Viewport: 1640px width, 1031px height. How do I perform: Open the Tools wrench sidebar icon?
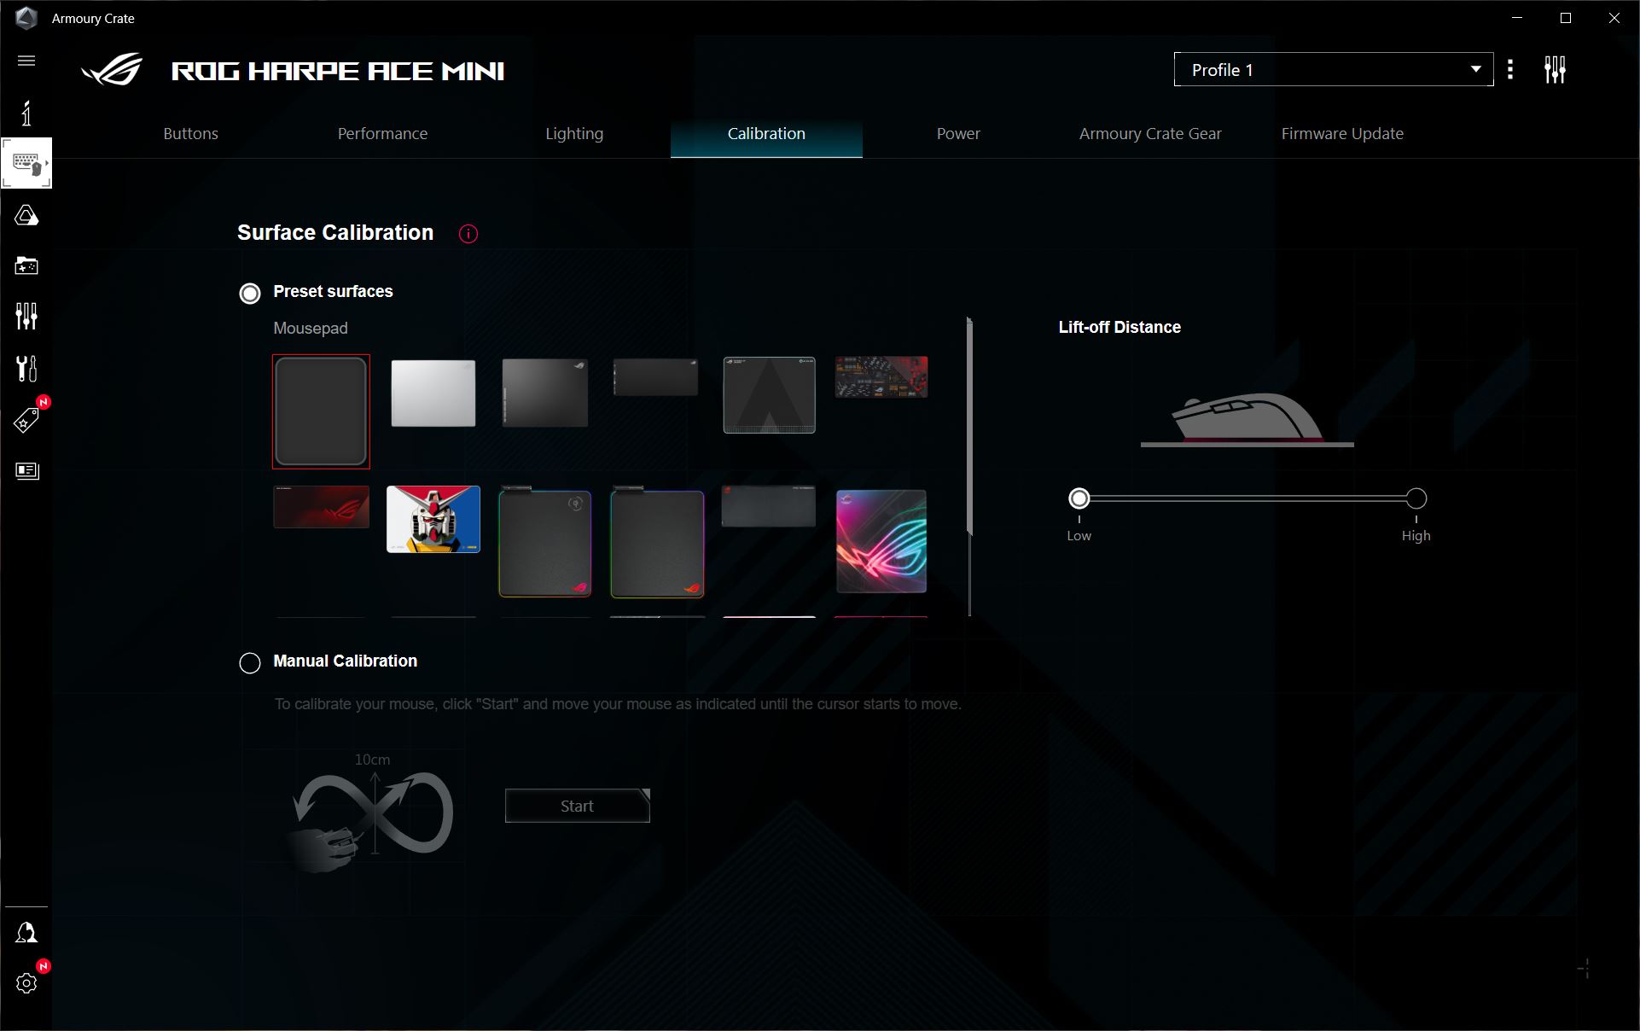pos(26,369)
